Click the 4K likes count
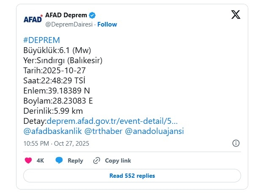 tap(40, 160)
